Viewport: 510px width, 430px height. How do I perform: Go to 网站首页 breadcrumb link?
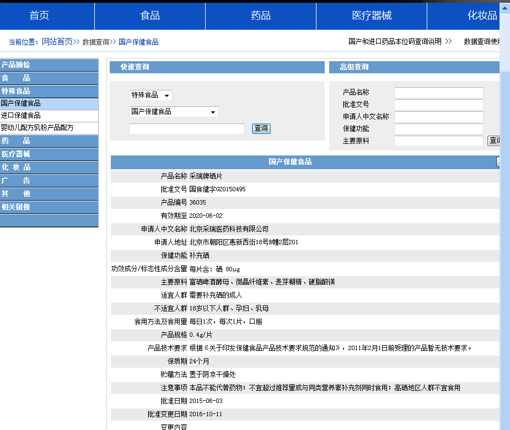pyautogui.click(x=57, y=42)
